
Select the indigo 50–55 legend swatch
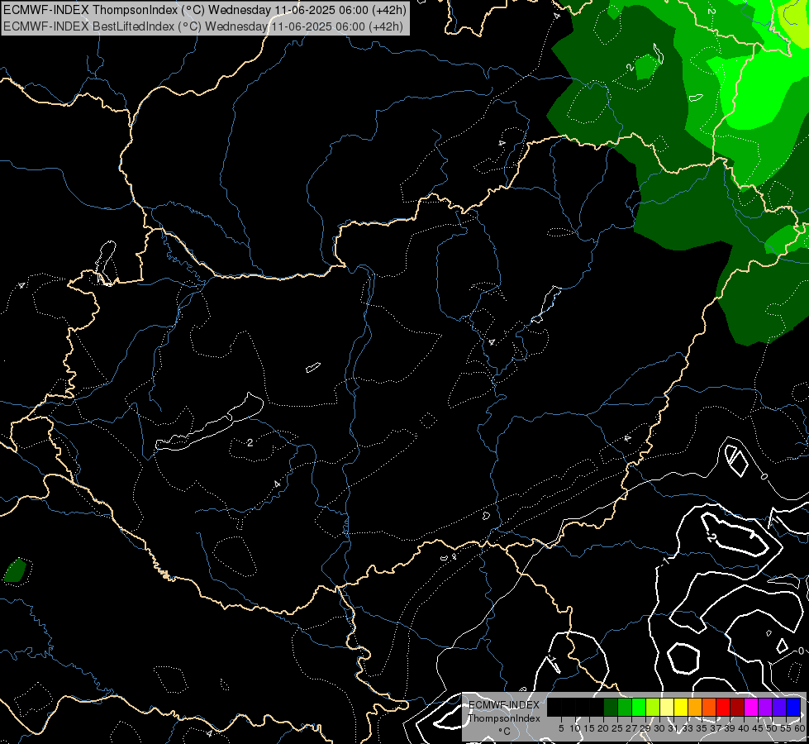click(x=778, y=707)
